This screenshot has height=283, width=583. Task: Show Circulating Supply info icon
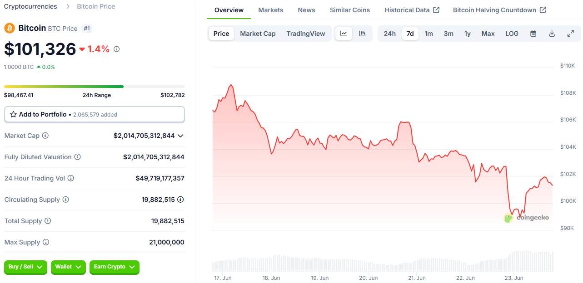[x=66, y=200]
